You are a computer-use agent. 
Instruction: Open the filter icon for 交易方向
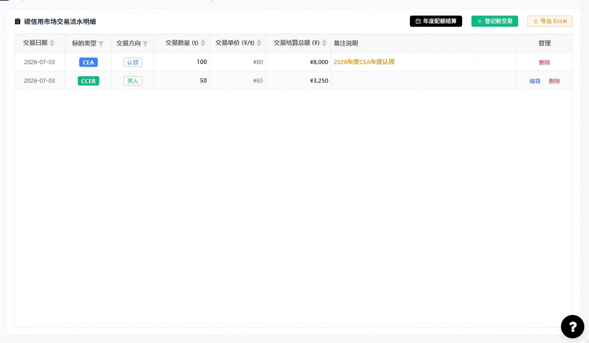[x=145, y=44]
